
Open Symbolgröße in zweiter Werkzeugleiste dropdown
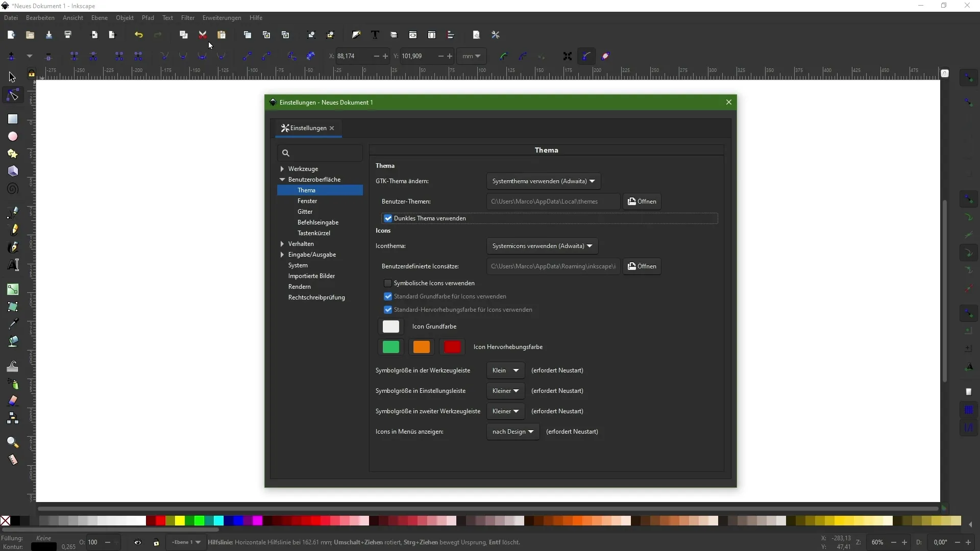(505, 411)
